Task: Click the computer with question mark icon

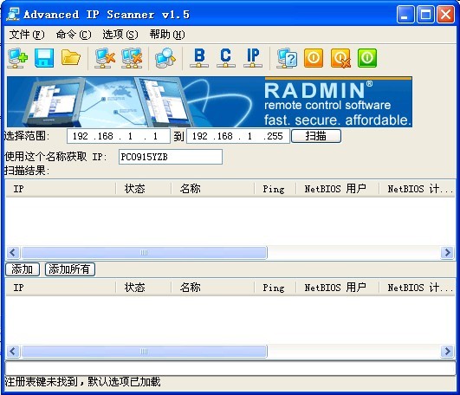Action: [287, 58]
